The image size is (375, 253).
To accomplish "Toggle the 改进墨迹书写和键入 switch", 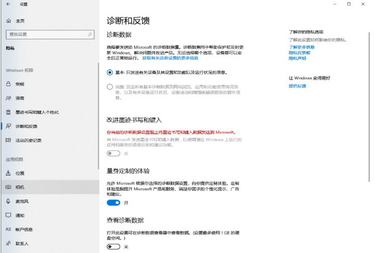I will (x=113, y=153).
